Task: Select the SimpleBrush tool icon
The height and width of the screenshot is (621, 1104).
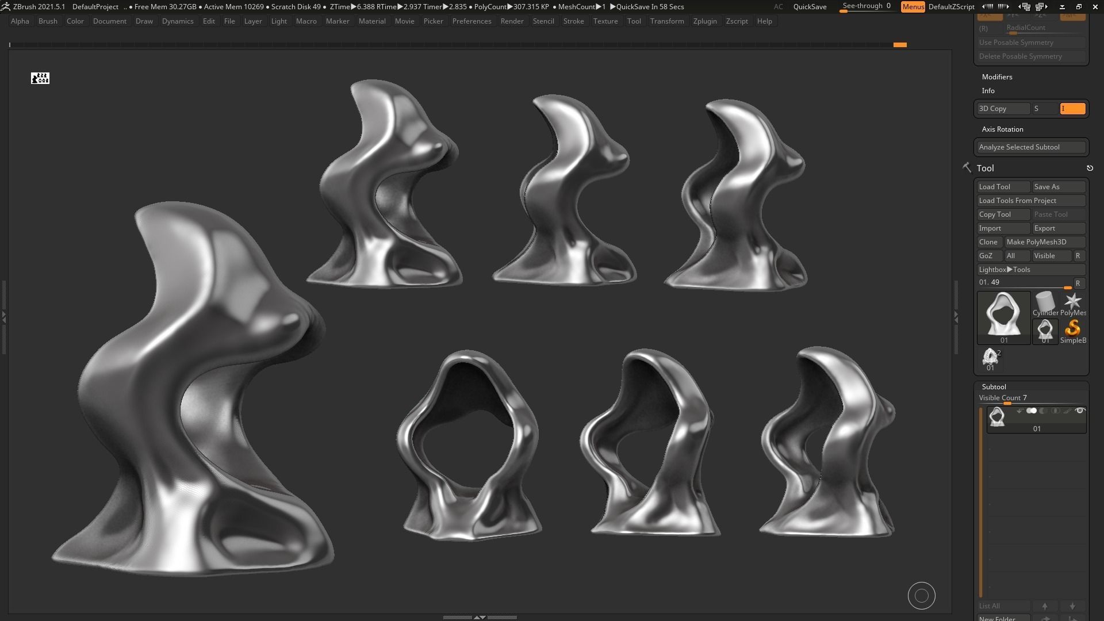Action: tap(1073, 331)
